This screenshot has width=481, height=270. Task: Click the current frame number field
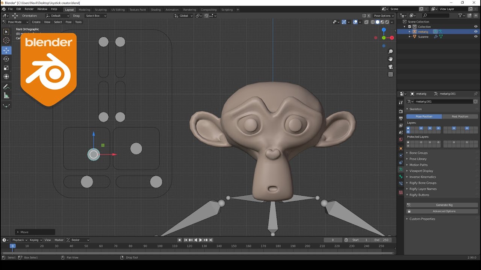tap(333, 240)
